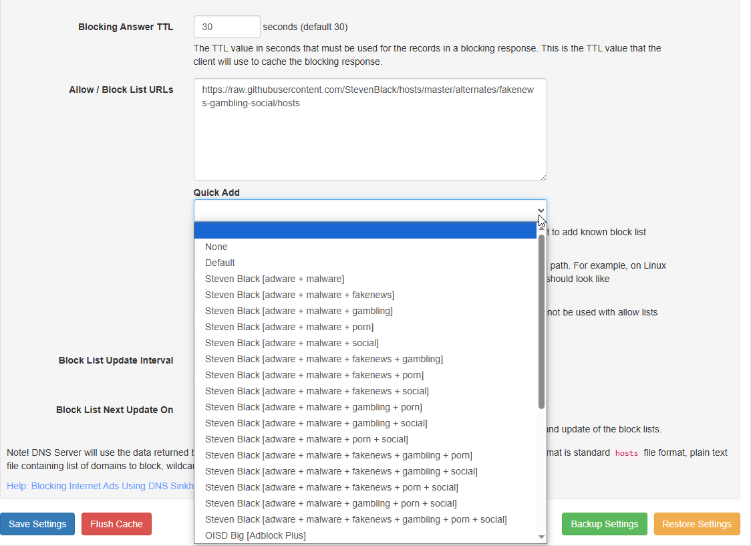Click the Save Settings button
751x546 pixels.
(37, 524)
